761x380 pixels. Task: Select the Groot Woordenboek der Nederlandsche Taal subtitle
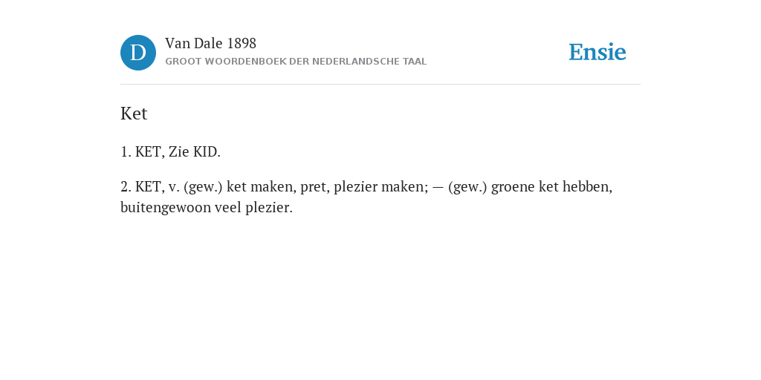pyautogui.click(x=296, y=62)
